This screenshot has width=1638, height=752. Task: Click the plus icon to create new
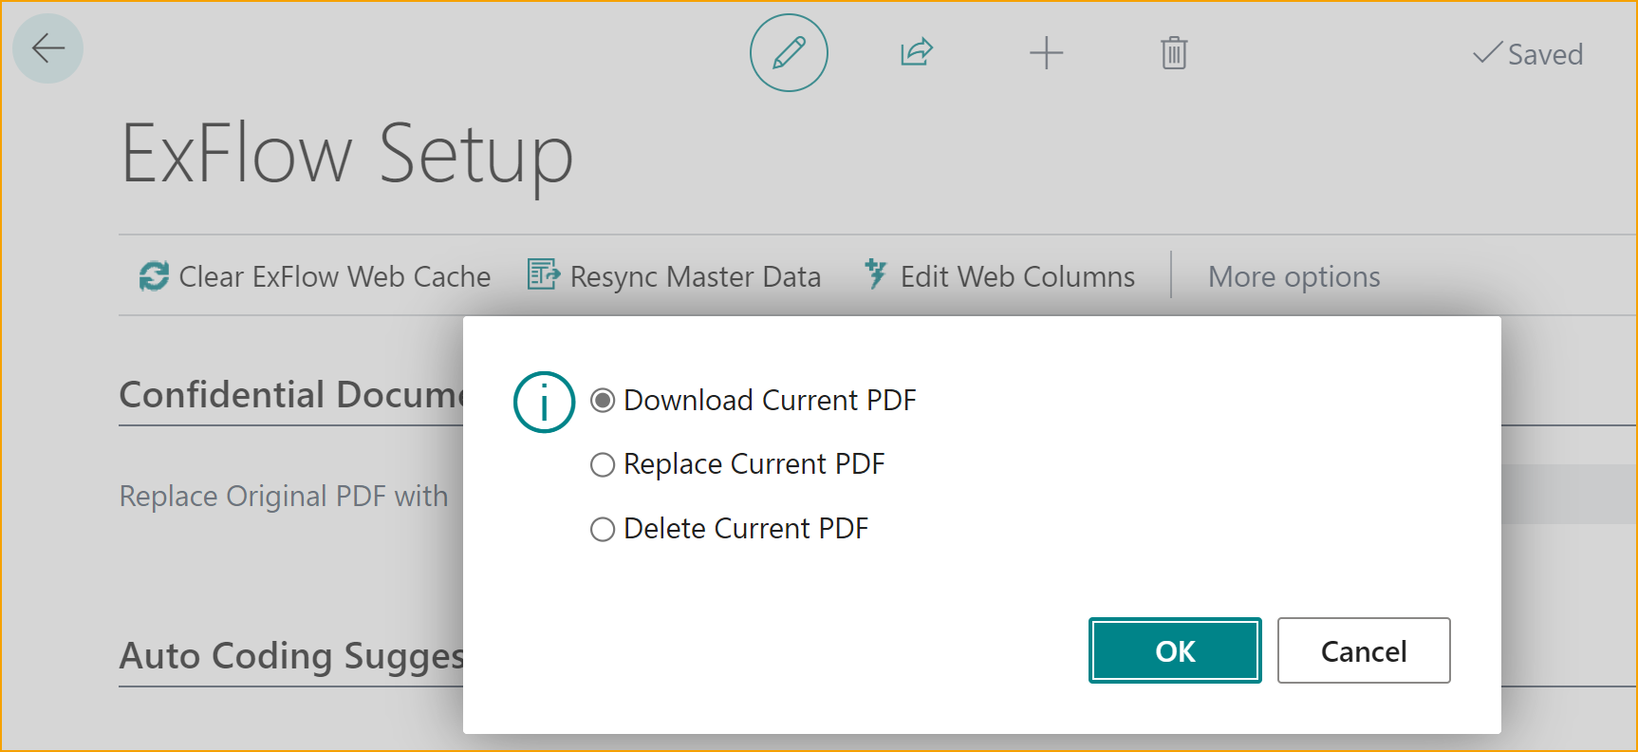click(x=1046, y=53)
